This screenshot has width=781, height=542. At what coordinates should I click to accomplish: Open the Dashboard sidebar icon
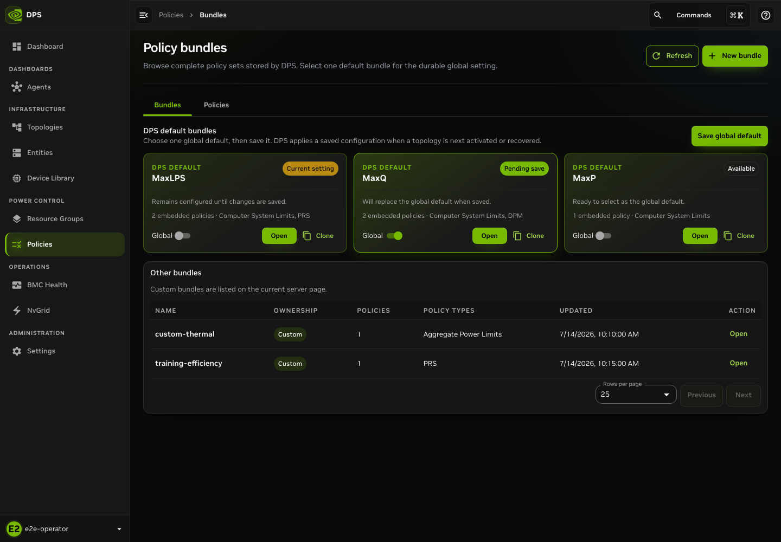point(17,47)
